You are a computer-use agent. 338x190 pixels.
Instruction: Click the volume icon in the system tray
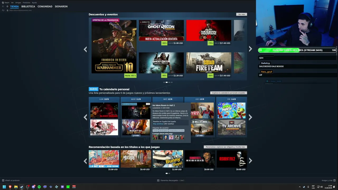click(321, 187)
